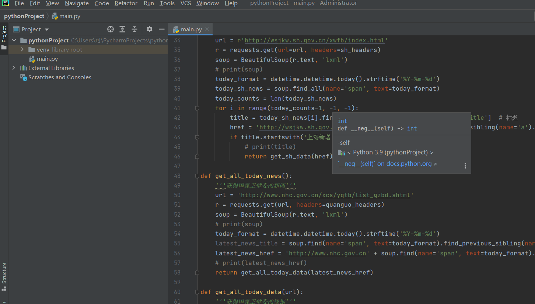The image size is (535, 304).
Task: Click the venv folder icon
Action: point(31,49)
